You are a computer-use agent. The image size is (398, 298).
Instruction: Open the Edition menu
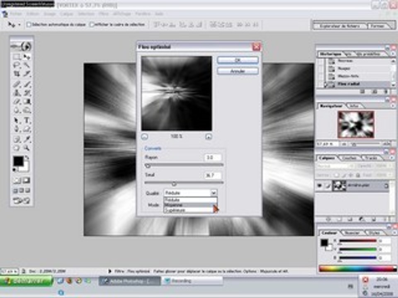33,14
